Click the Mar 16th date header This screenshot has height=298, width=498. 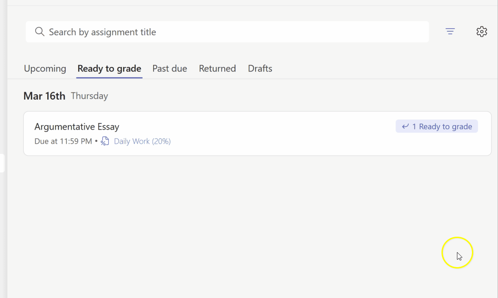tap(44, 96)
